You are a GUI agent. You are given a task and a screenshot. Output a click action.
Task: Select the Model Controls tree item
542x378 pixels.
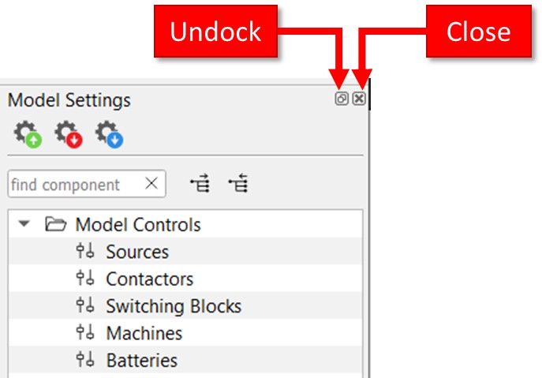coord(138,225)
